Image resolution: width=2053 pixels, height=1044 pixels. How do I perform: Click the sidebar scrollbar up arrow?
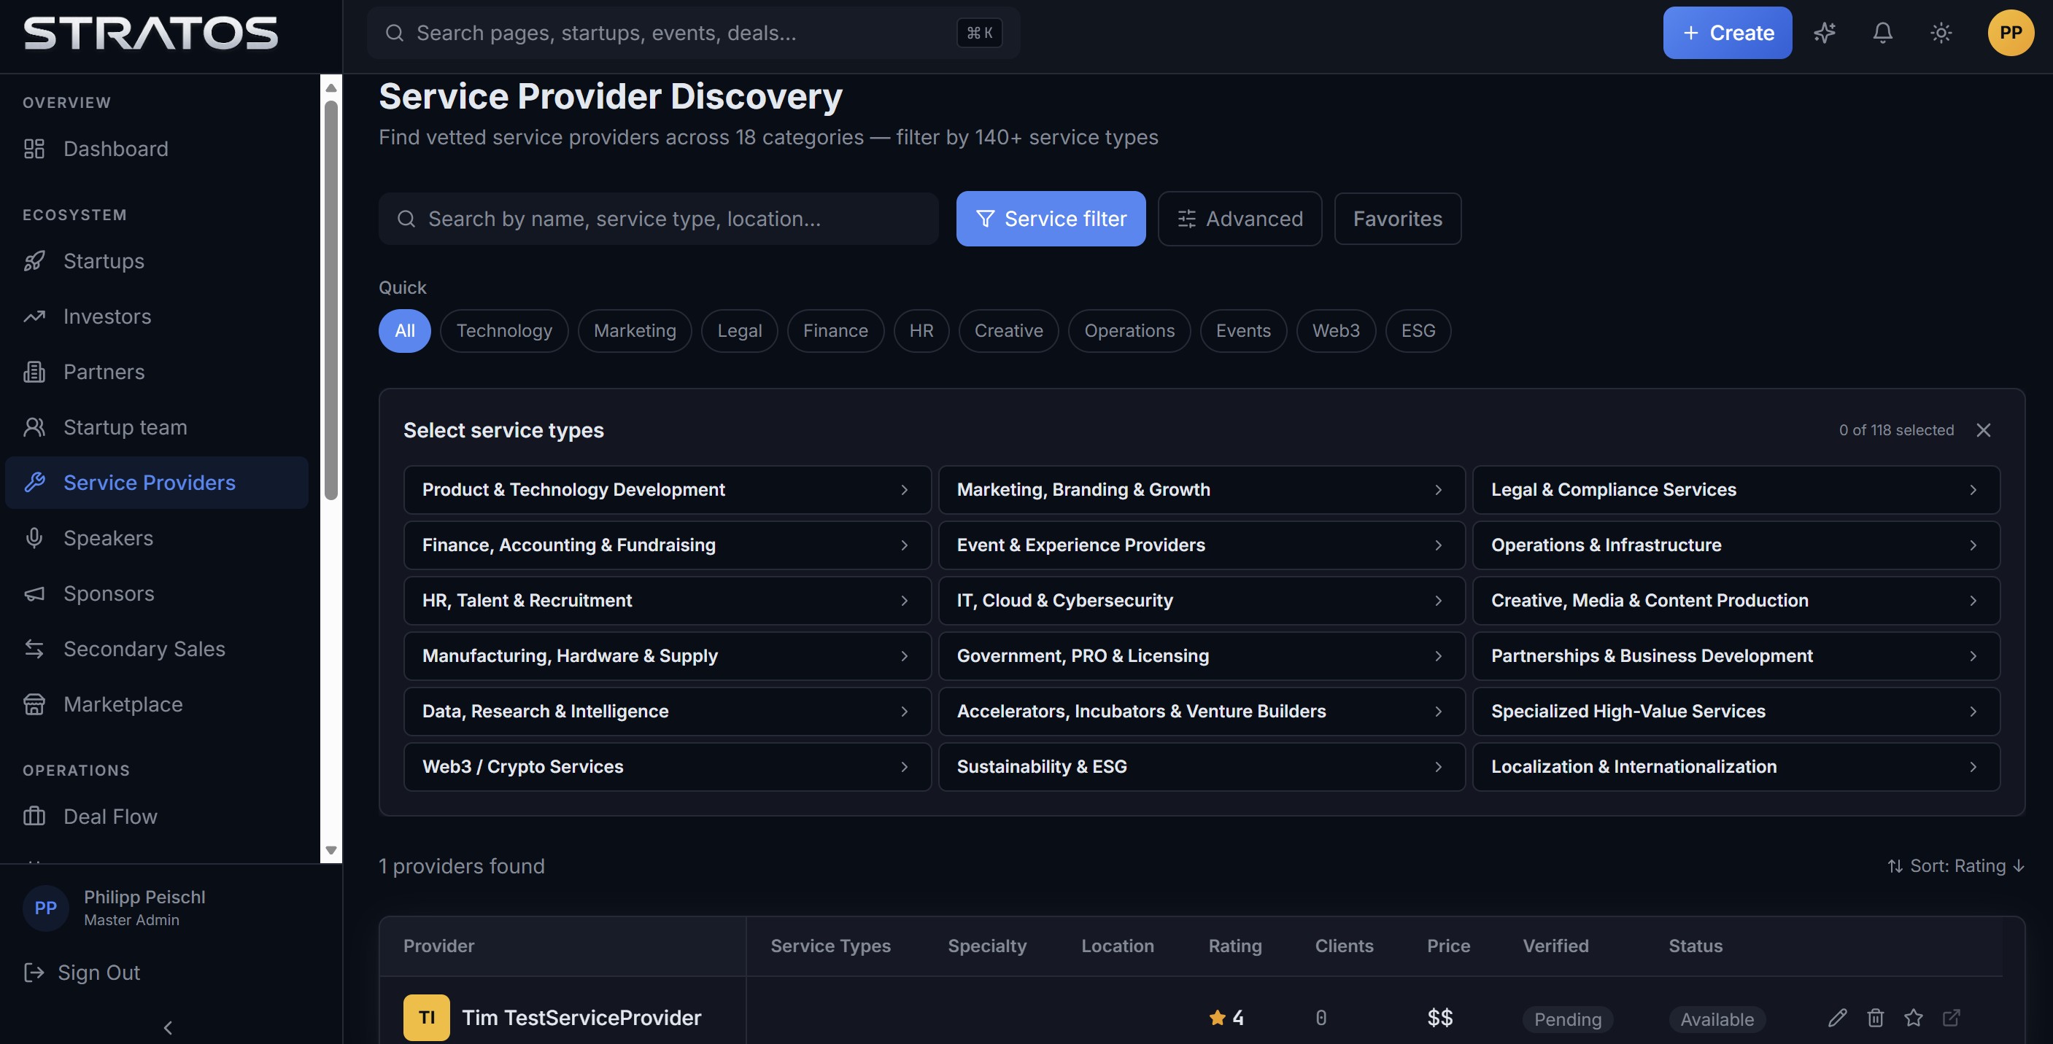click(x=330, y=87)
